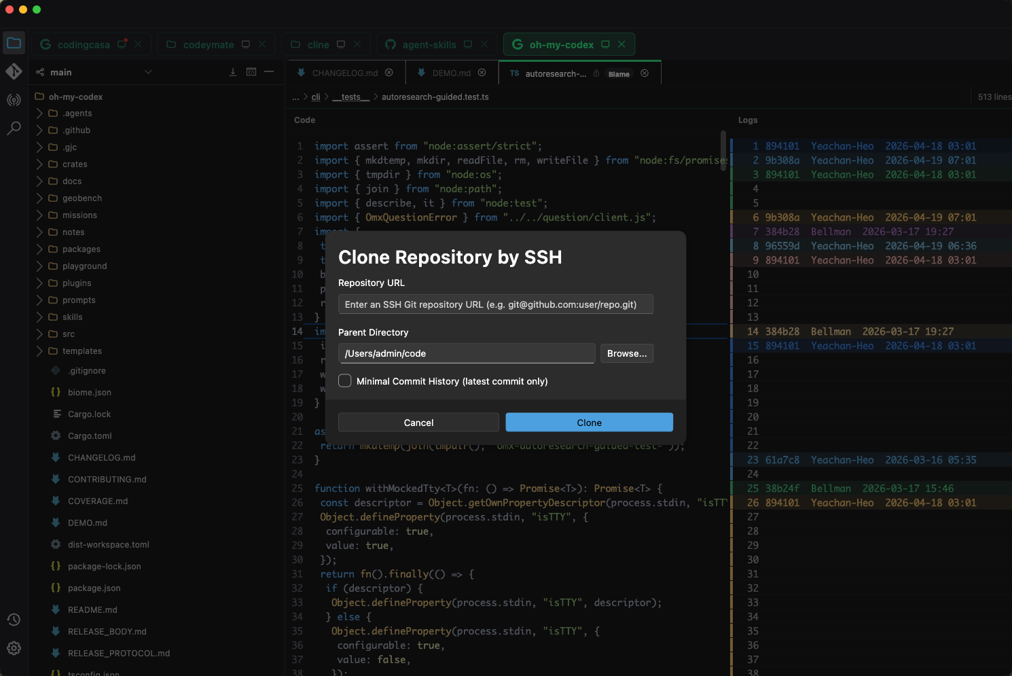1012x676 pixels.
Task: Close the autoresearch editor tab
Action: tap(645, 73)
